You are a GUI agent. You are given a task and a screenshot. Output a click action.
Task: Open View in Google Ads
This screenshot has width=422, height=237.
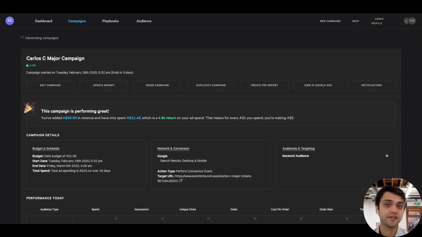tap(318, 85)
